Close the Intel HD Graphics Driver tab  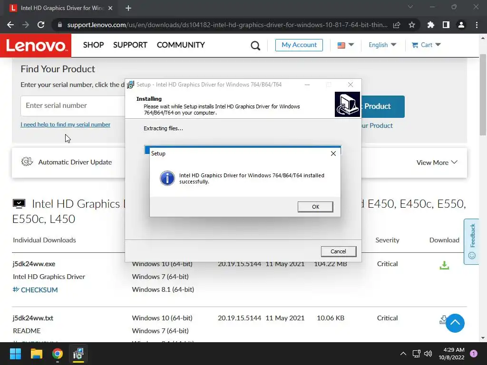click(110, 9)
